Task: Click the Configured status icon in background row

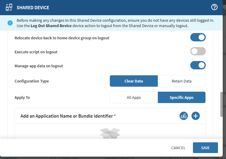Action: [x=54, y=158]
